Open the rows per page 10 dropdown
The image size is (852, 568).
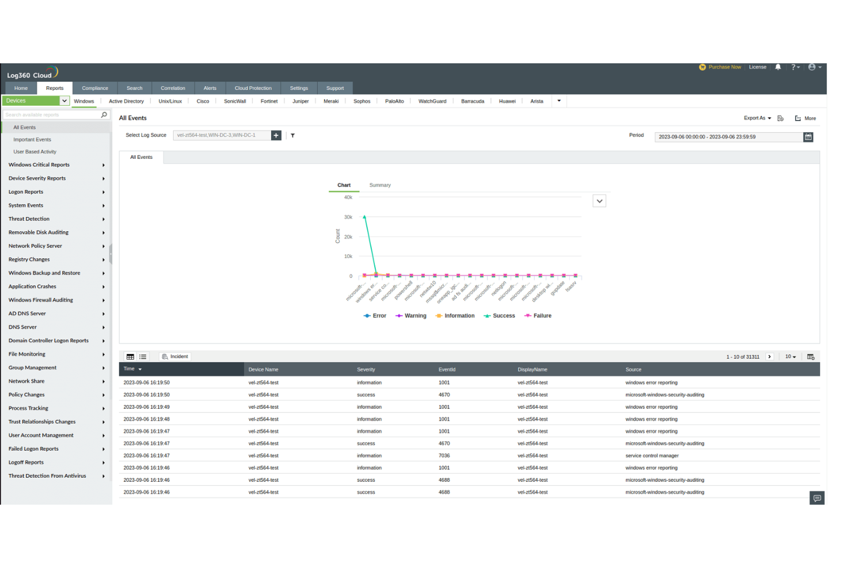pos(790,357)
